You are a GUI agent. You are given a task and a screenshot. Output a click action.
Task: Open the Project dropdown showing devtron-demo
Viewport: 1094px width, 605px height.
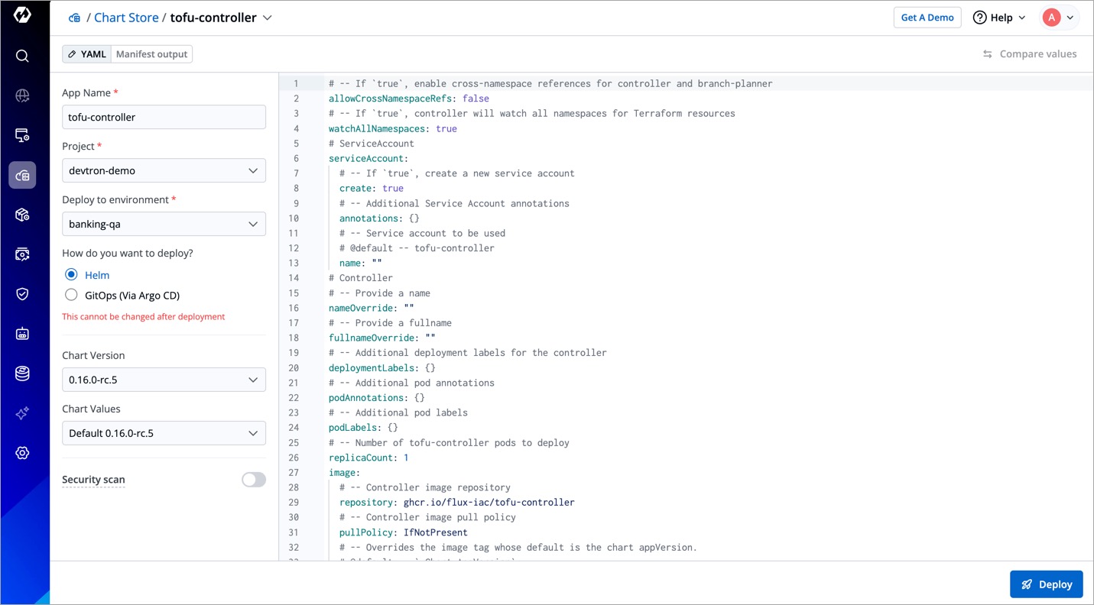(x=164, y=170)
